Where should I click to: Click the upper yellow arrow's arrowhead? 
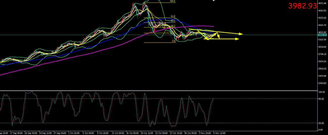click(x=241, y=34)
